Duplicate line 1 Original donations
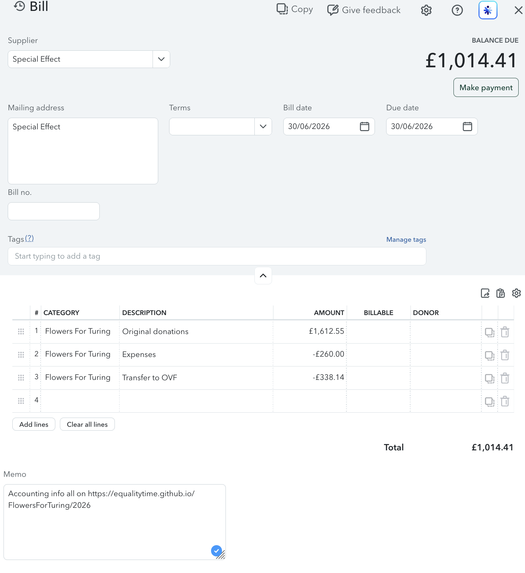Image resolution: width=525 pixels, height=573 pixels. coord(489,332)
